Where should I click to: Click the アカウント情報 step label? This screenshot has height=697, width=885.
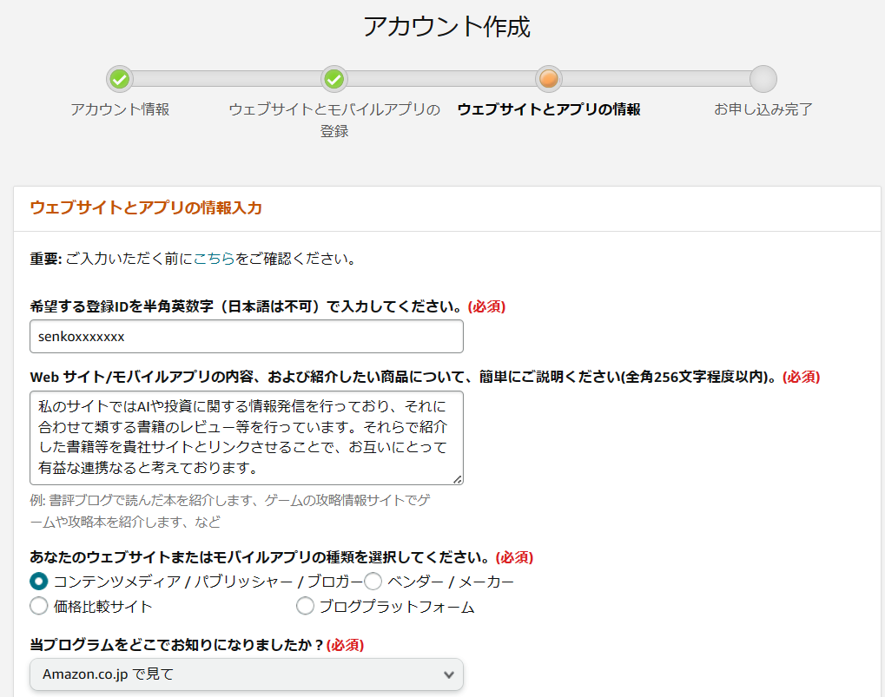[120, 109]
